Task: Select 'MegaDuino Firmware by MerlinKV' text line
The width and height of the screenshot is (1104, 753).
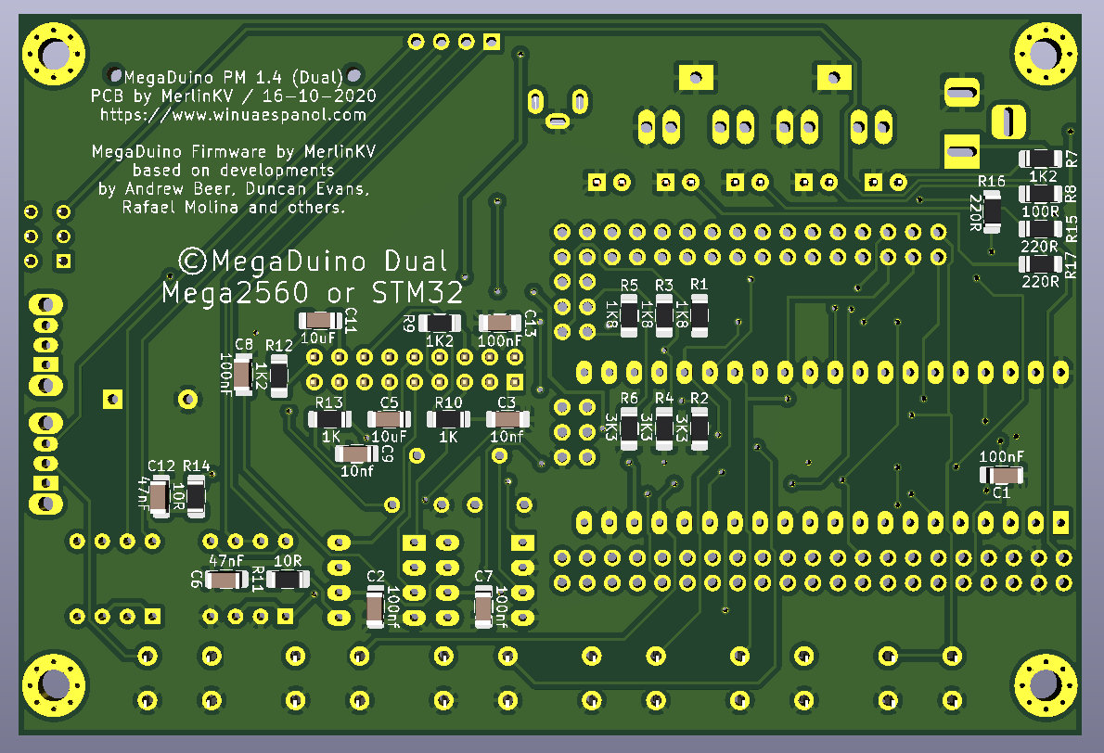Action: click(234, 151)
